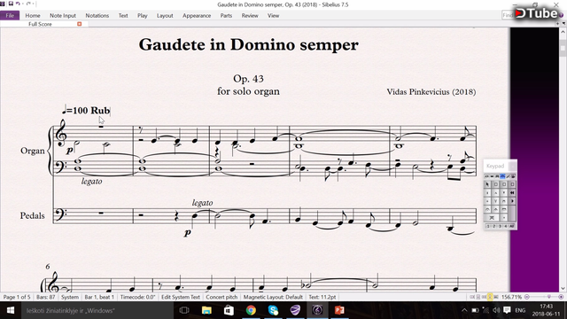Click the Windows taskbar search box
Screen dimensions: 567x319
(97, 310)
